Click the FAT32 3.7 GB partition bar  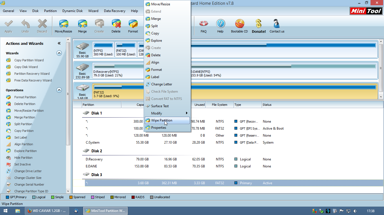[235, 91]
